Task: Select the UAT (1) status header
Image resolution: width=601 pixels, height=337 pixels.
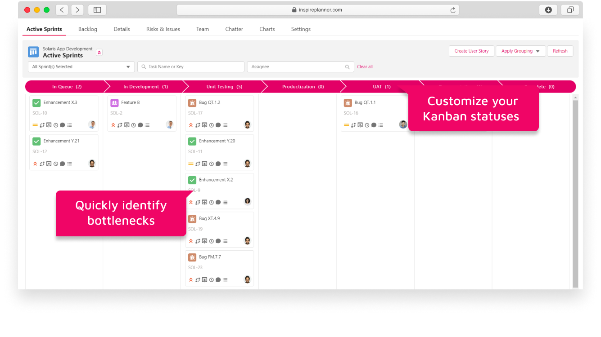Action: point(381,87)
